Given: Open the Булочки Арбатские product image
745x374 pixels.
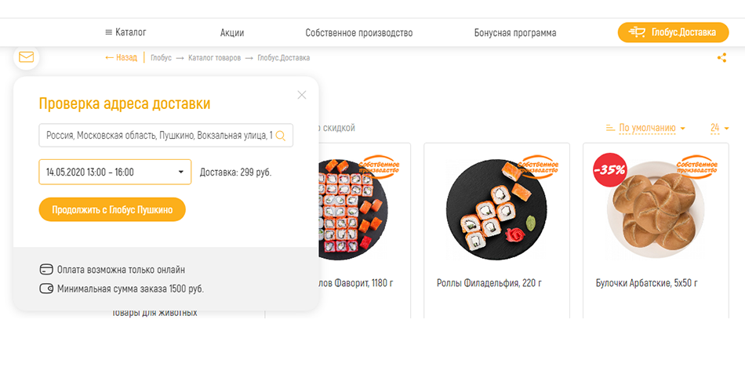Looking at the screenshot, I should coord(655,209).
